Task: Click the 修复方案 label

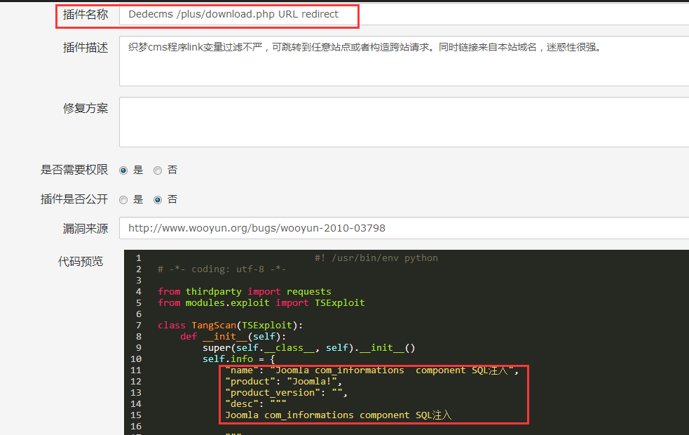Action: (x=86, y=108)
